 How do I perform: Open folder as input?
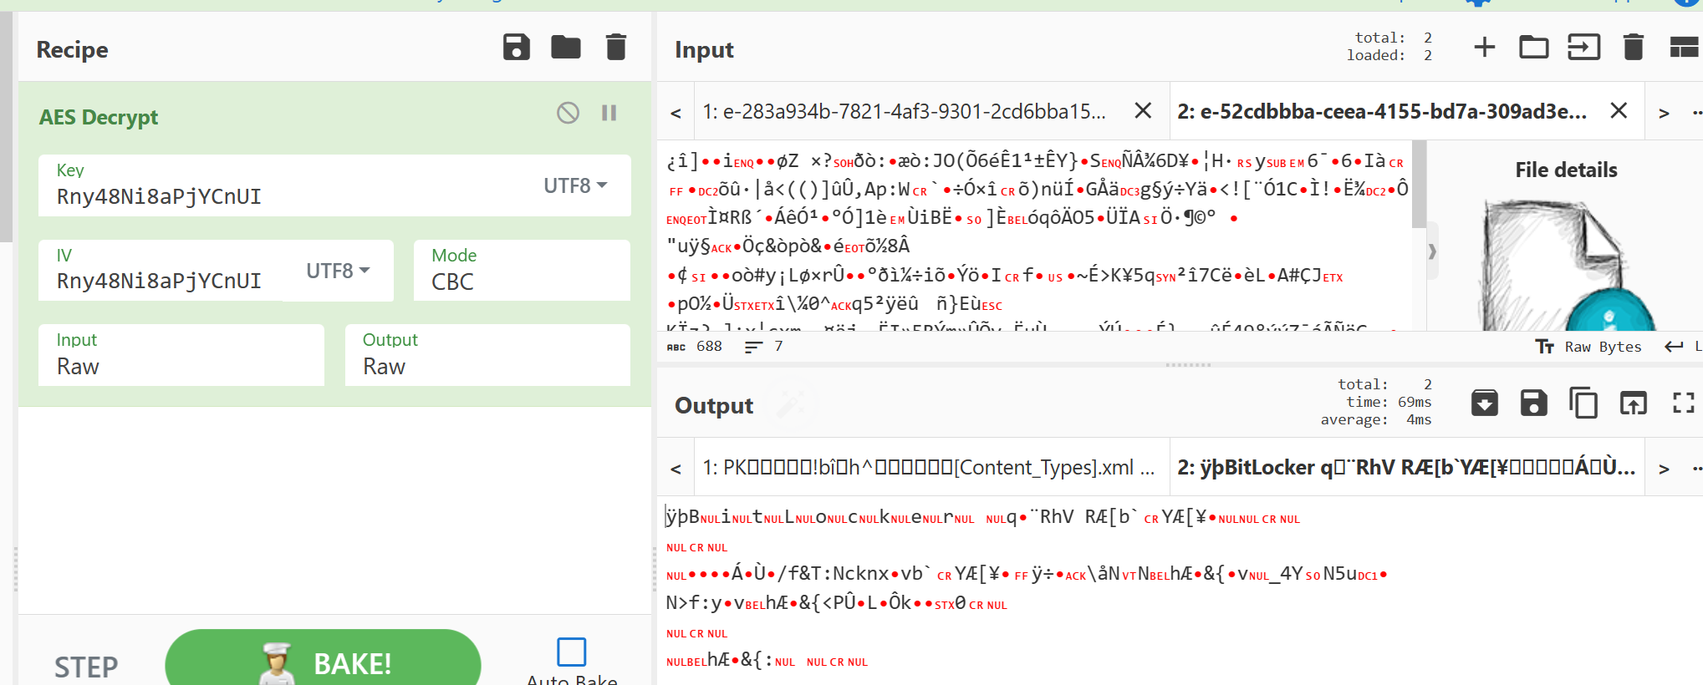(1533, 47)
